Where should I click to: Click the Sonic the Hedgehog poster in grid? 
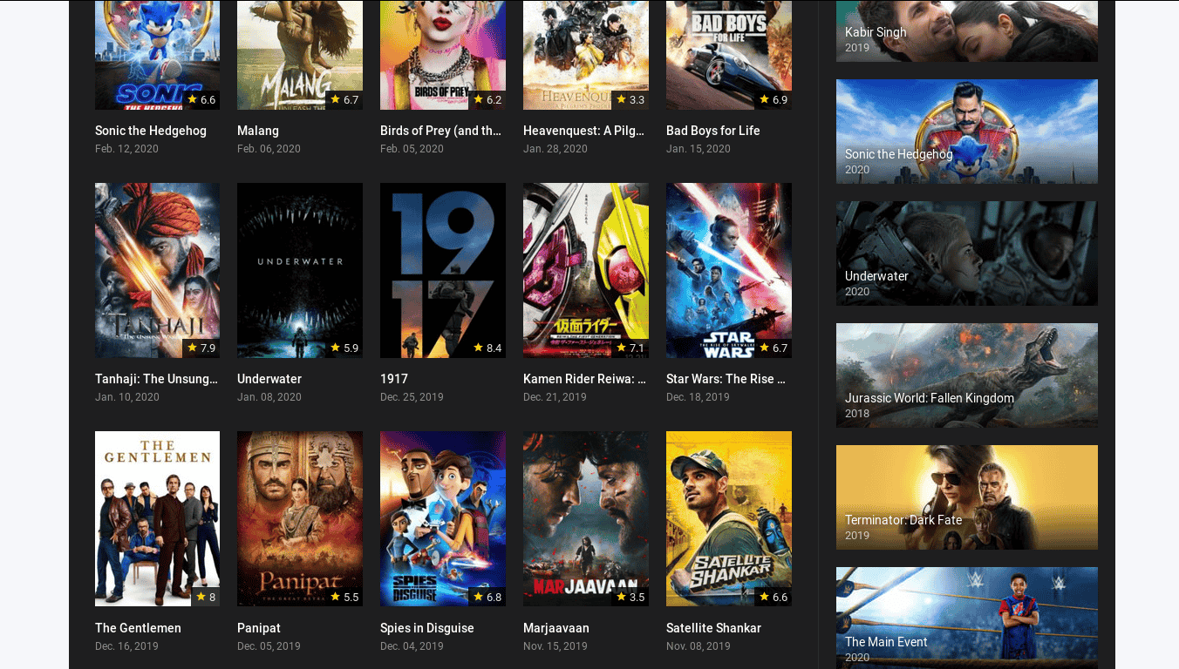(x=157, y=55)
